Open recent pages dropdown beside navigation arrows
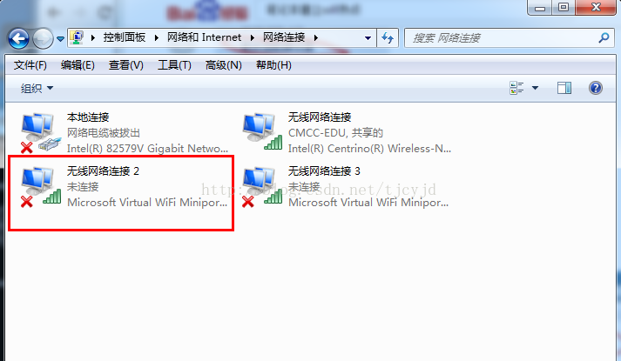621x361 pixels. [x=60, y=39]
